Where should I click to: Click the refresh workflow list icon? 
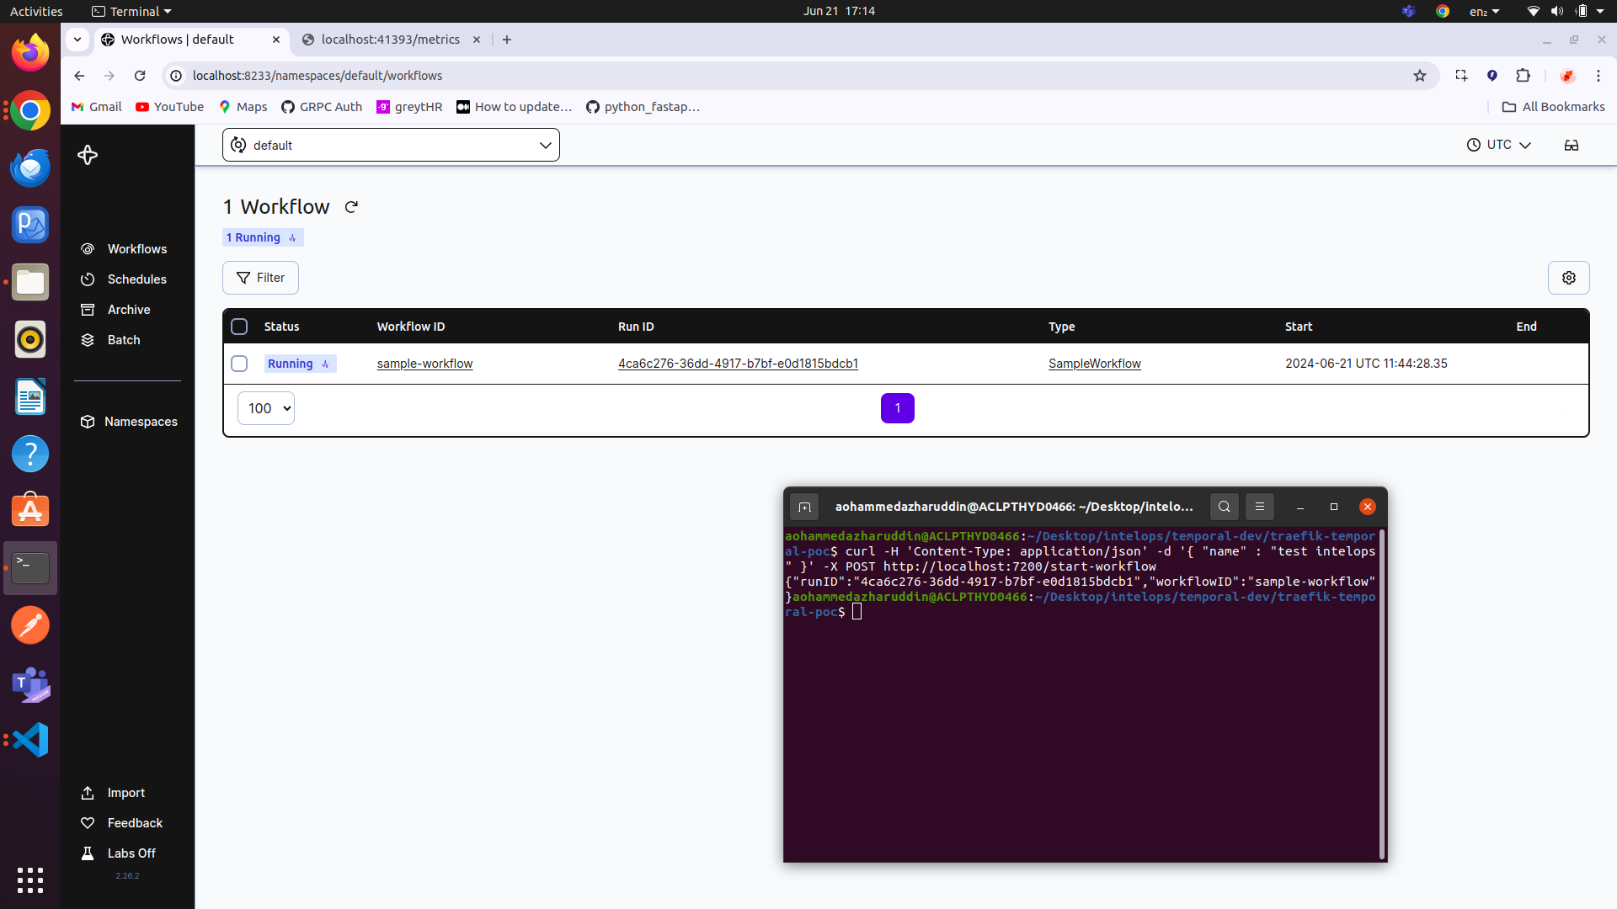[x=352, y=208]
